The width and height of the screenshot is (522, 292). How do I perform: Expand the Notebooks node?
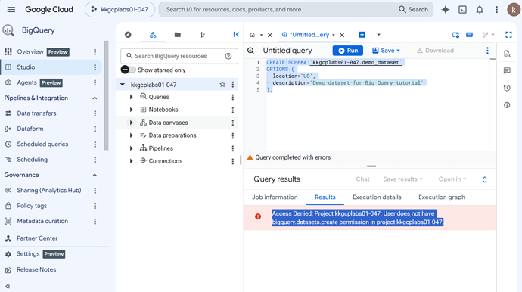(131, 110)
